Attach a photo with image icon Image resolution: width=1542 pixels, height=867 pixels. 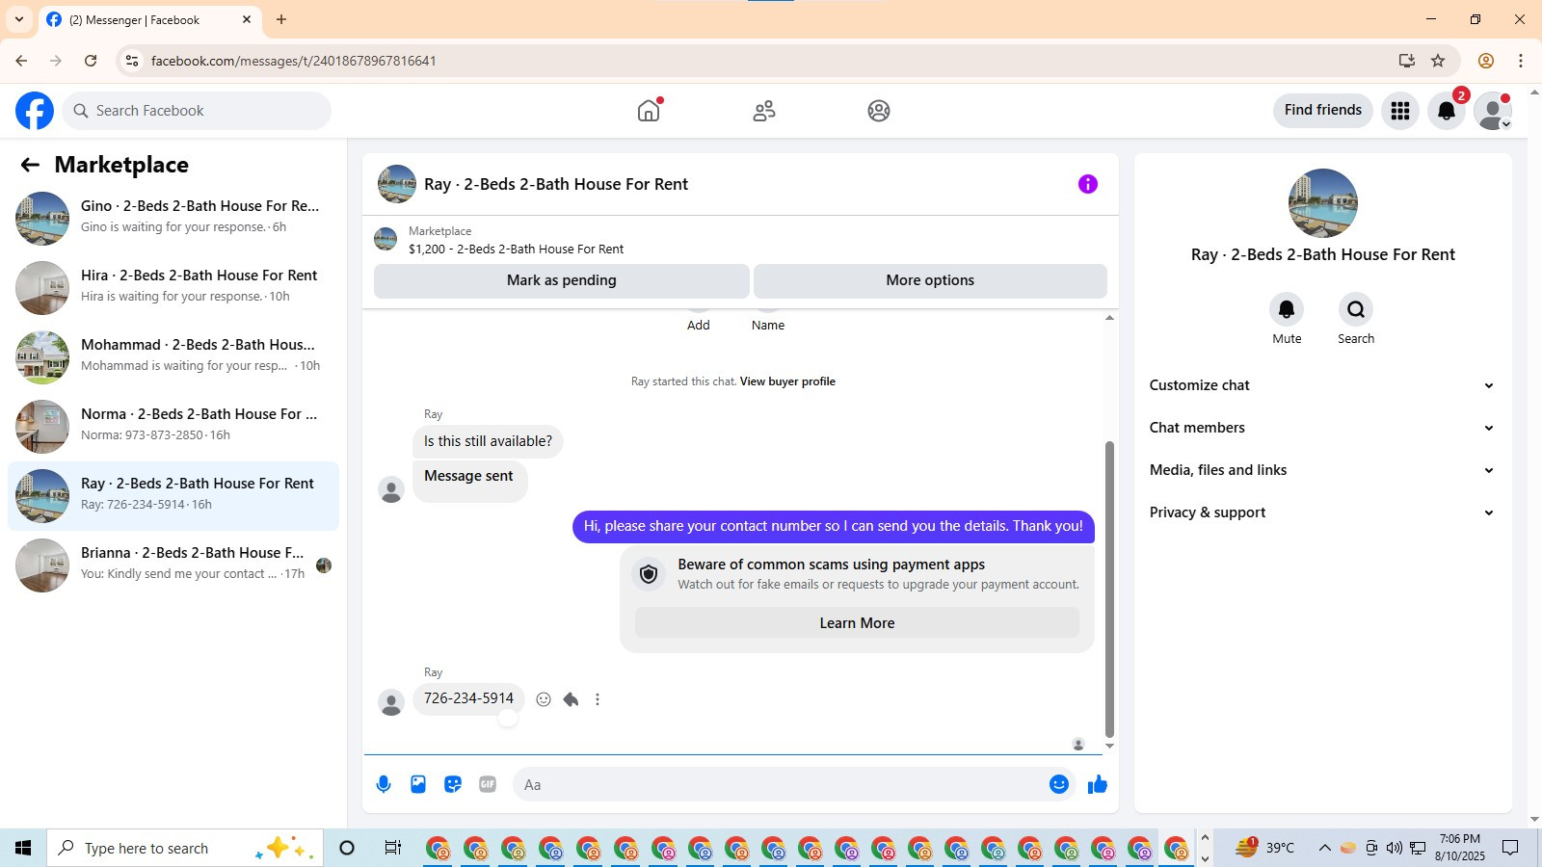pos(418,784)
